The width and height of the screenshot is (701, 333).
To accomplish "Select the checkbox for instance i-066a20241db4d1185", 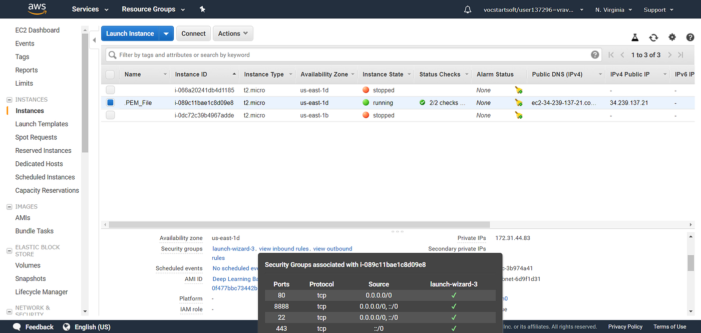I will pos(110,90).
